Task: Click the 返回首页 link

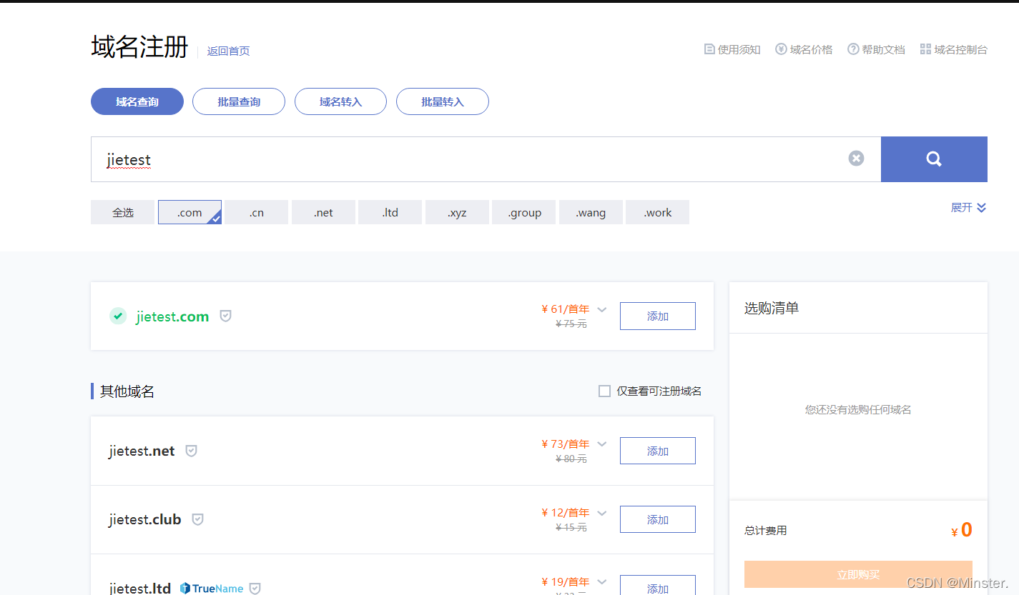Action: click(x=228, y=51)
